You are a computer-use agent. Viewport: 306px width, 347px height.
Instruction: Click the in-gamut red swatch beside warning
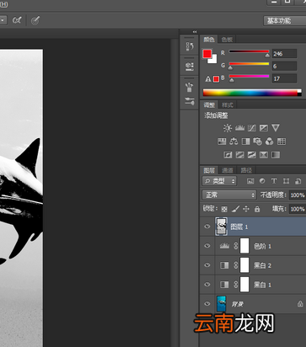[216, 79]
